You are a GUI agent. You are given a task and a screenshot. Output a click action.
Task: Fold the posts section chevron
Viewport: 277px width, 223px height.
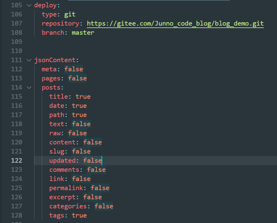pyautogui.click(x=29, y=87)
